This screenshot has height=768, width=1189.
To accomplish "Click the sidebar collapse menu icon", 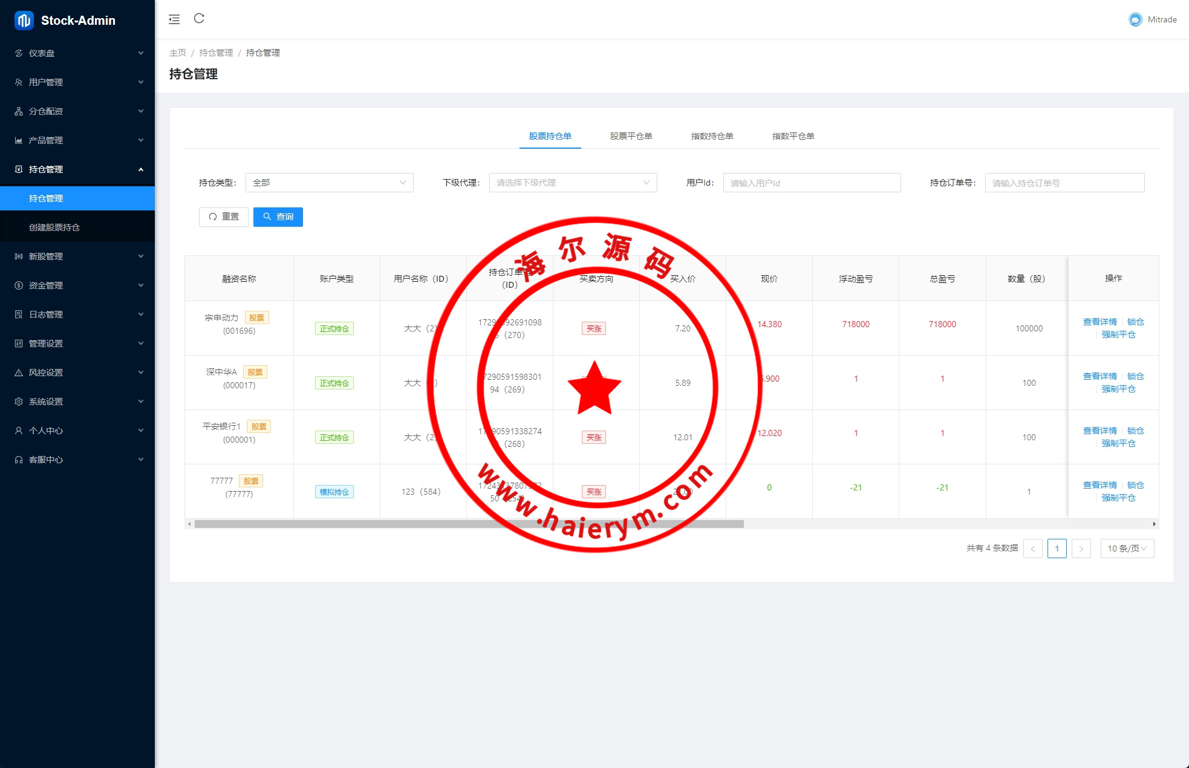I will coord(174,19).
